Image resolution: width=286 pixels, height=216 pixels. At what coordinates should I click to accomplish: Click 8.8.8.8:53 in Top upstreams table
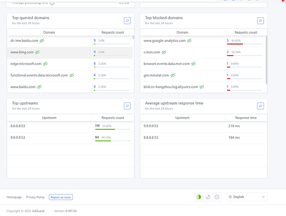click(18, 126)
